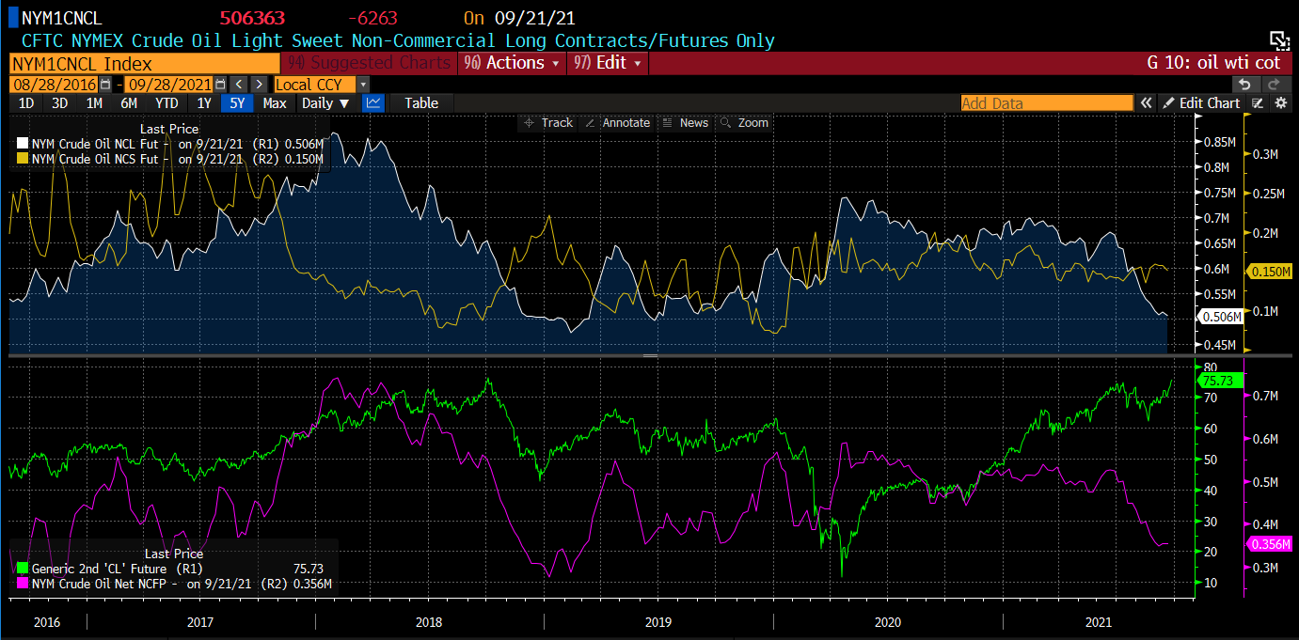Screen dimensions: 1299x640
Task: Click the notes icon next to Edit Chart
Action: pos(1258,103)
